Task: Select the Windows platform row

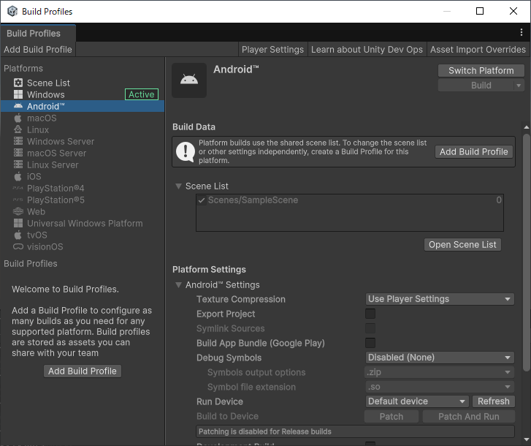Action: pos(83,94)
